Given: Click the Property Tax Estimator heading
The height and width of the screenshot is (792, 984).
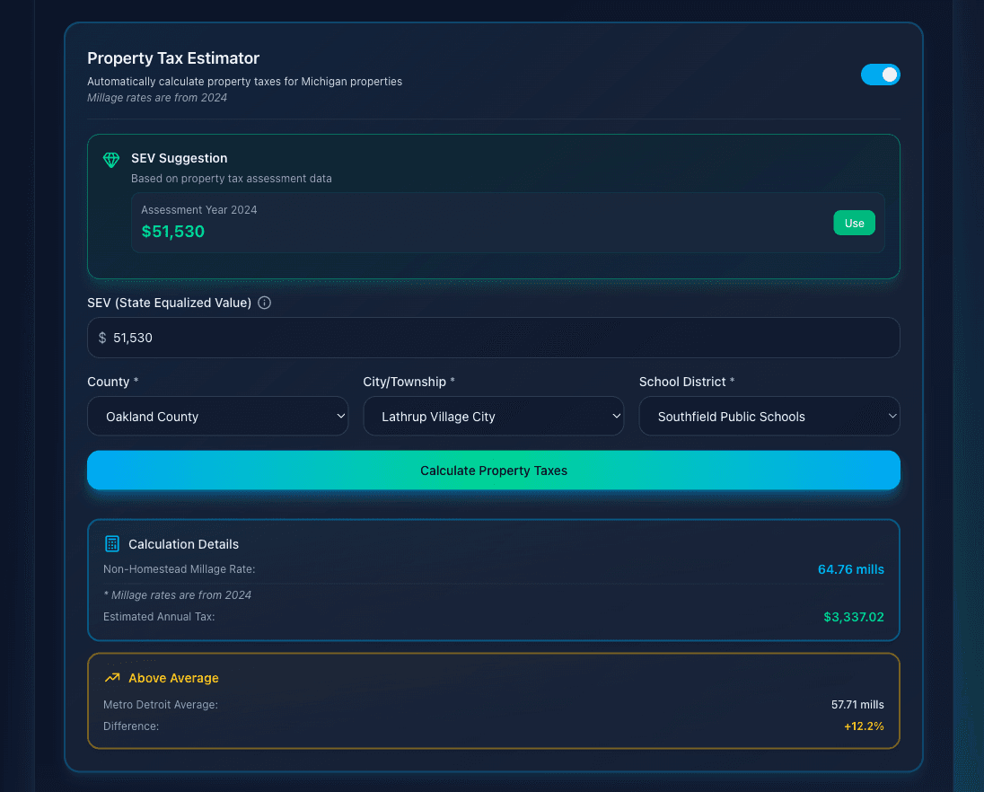Looking at the screenshot, I should [x=173, y=58].
